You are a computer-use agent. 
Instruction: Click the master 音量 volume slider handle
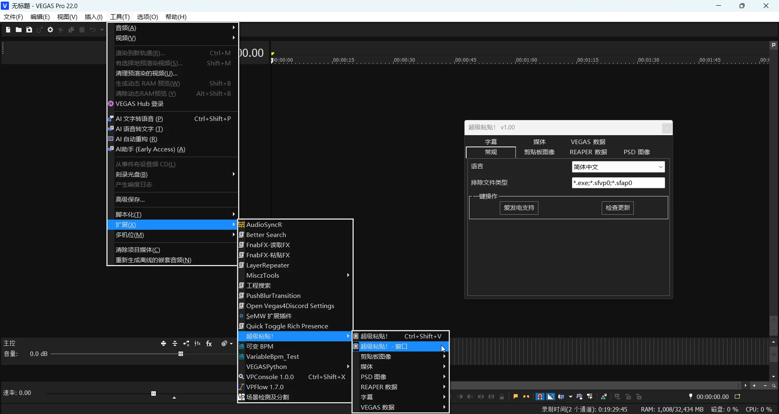click(181, 354)
